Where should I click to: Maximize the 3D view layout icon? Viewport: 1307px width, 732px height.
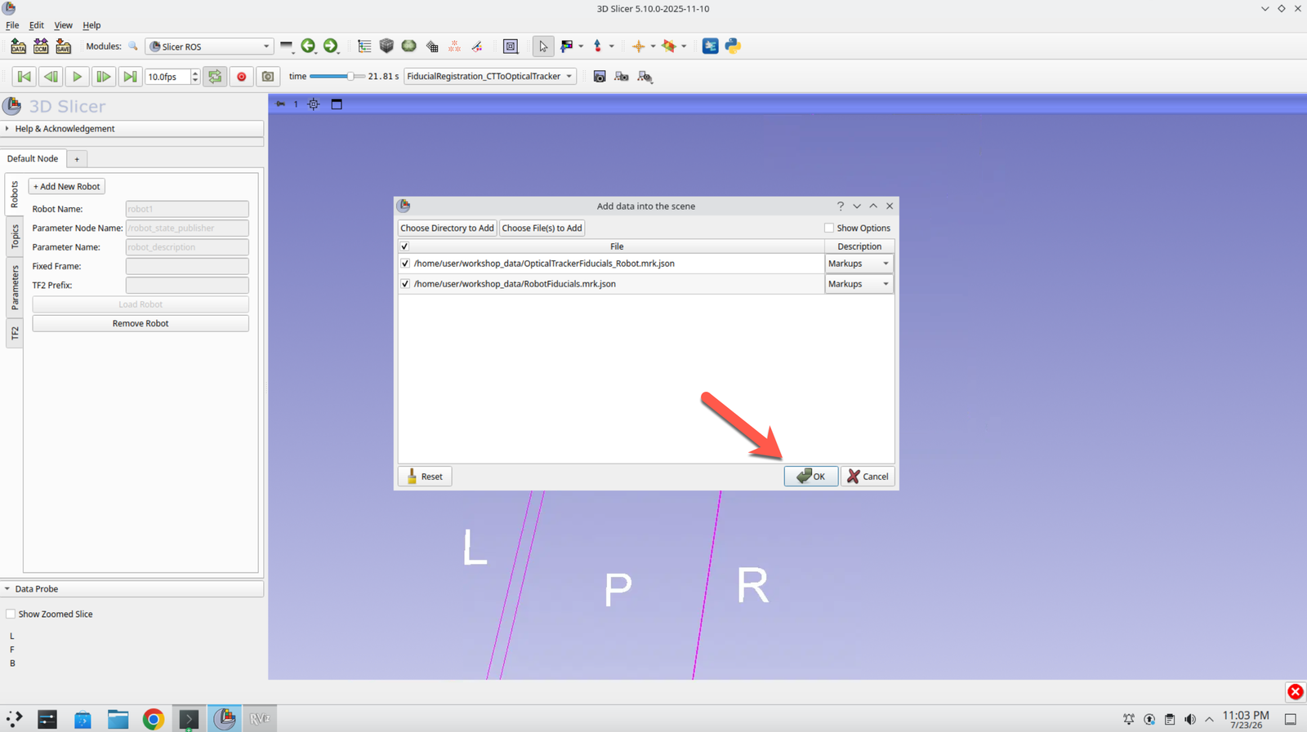337,104
